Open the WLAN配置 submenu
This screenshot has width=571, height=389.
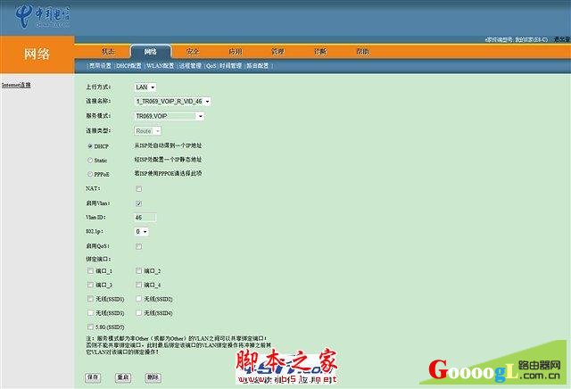click(x=161, y=65)
